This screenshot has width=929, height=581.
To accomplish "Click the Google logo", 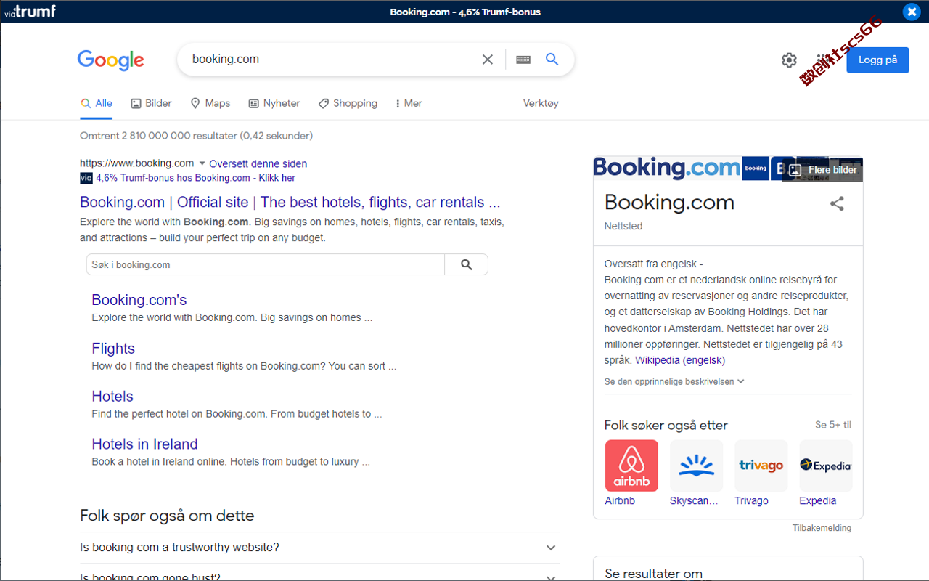I will (110, 60).
